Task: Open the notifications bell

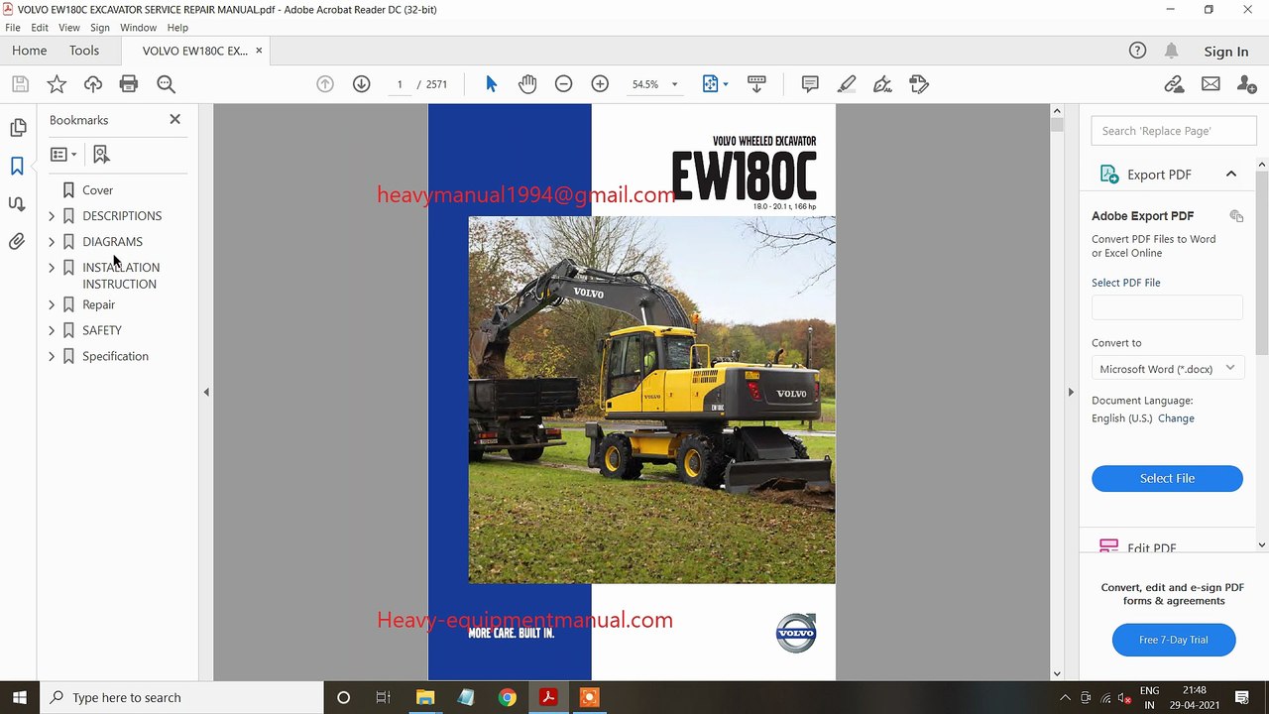Action: click(1172, 51)
